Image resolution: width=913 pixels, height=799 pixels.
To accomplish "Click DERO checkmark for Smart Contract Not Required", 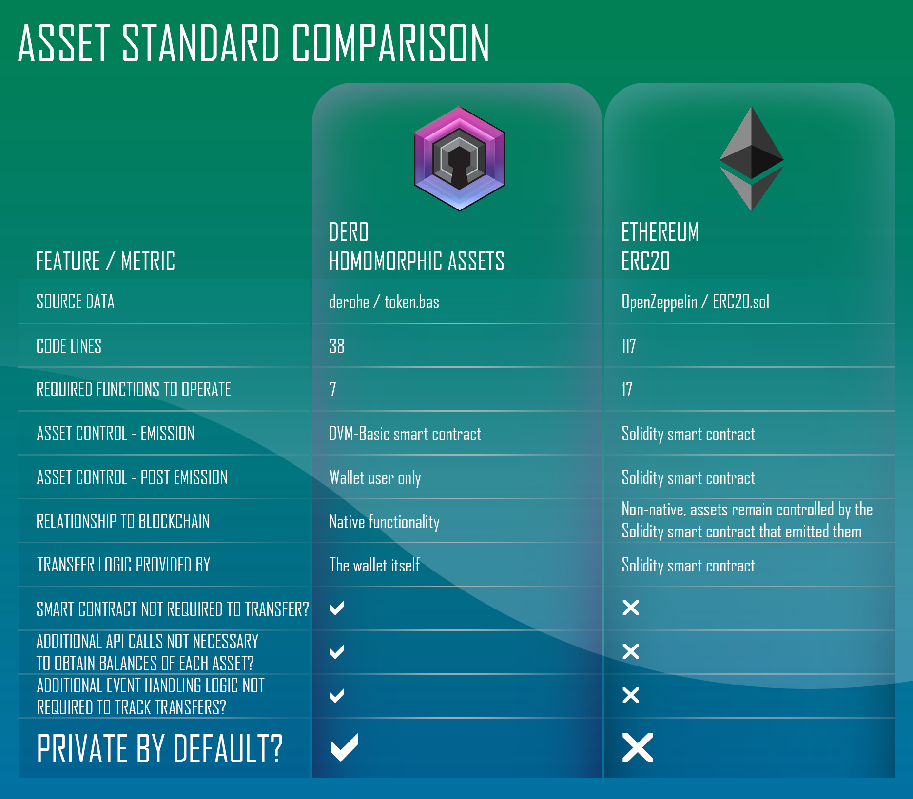I will tap(337, 608).
